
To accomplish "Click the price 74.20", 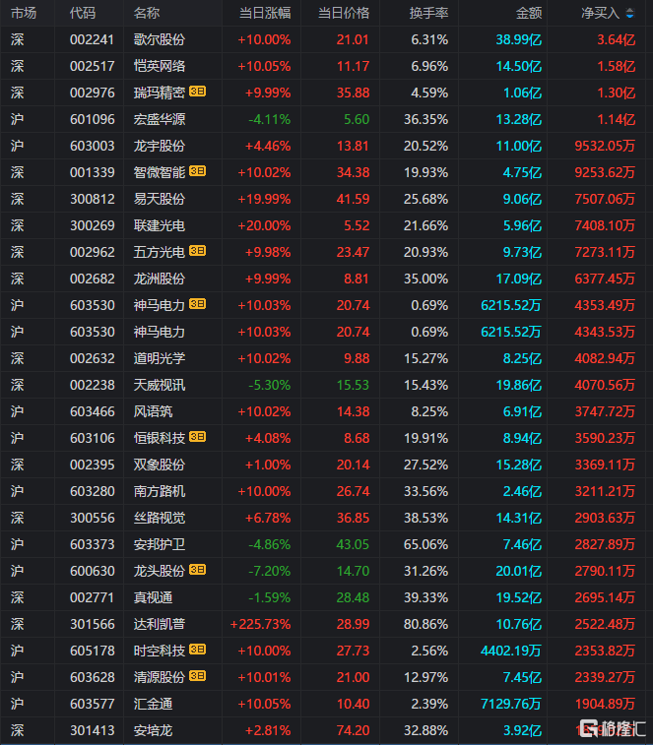I will (x=353, y=730).
